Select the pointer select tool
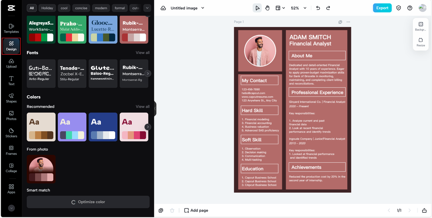This screenshot has height=218, width=432. coord(257,8)
